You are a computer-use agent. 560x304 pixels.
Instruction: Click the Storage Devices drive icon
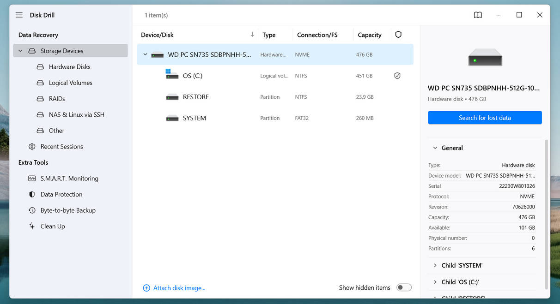32,51
